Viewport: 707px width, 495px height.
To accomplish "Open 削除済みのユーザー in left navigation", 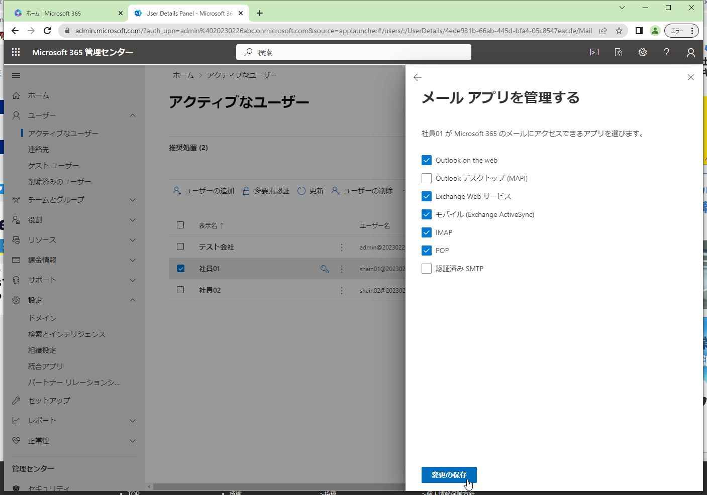I will click(60, 182).
